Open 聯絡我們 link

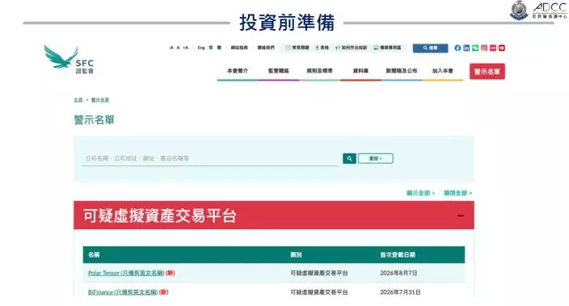[266, 48]
